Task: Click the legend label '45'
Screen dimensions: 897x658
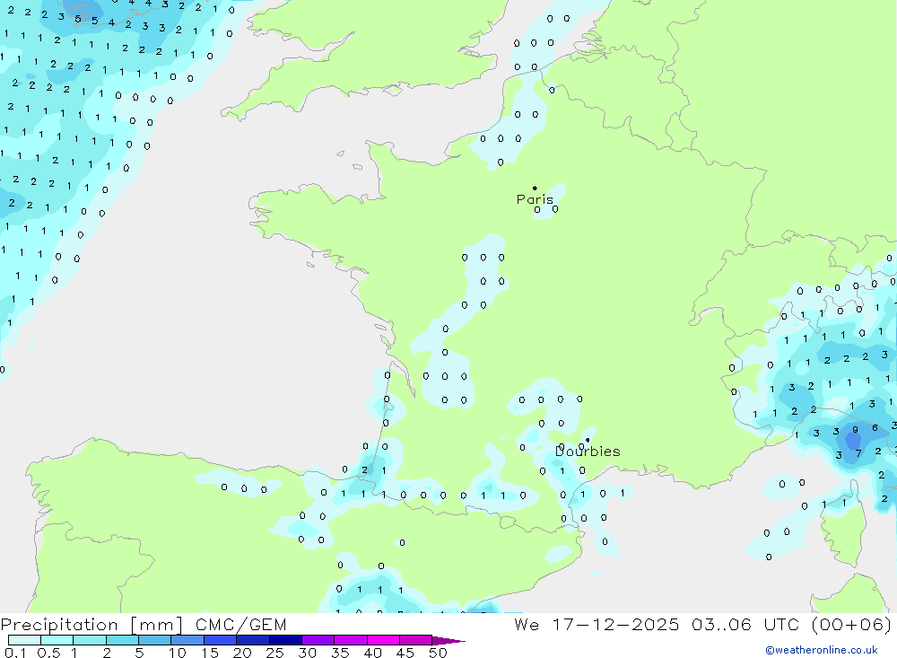Action: click(405, 653)
